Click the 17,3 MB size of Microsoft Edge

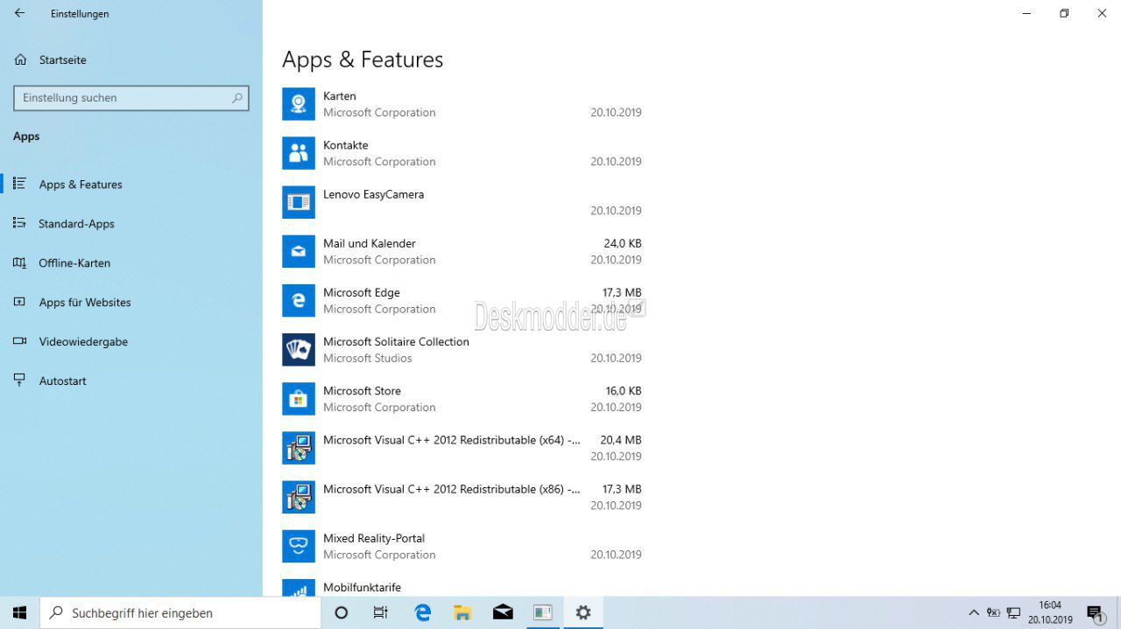(x=622, y=292)
